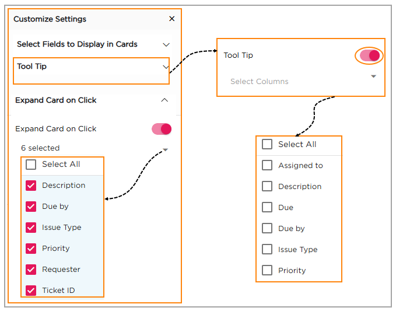The image size is (396, 311).
Task: Expand Select Fields to Display in Cards
Action: pyautogui.click(x=166, y=44)
